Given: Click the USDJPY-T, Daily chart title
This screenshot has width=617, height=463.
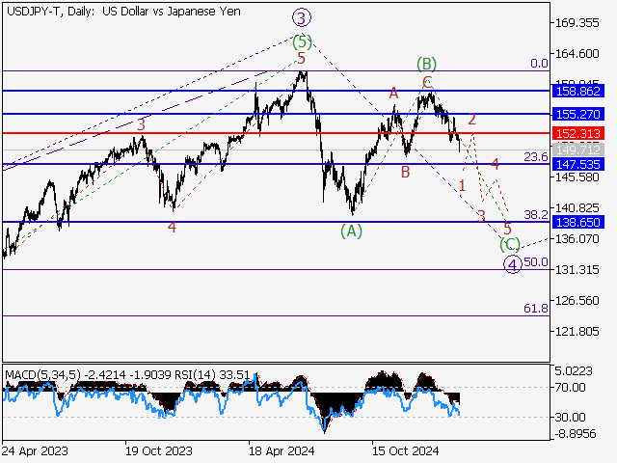Looking at the screenshot, I should (40, 9).
